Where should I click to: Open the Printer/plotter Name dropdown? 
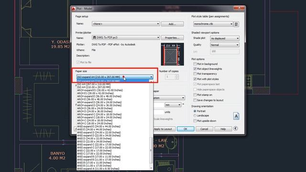(x=126, y=37)
